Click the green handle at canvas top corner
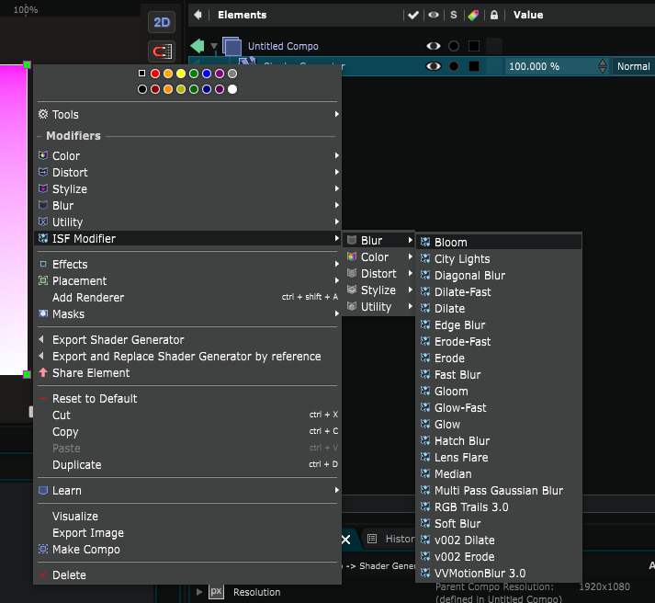The width and height of the screenshot is (655, 603). pyautogui.click(x=28, y=64)
